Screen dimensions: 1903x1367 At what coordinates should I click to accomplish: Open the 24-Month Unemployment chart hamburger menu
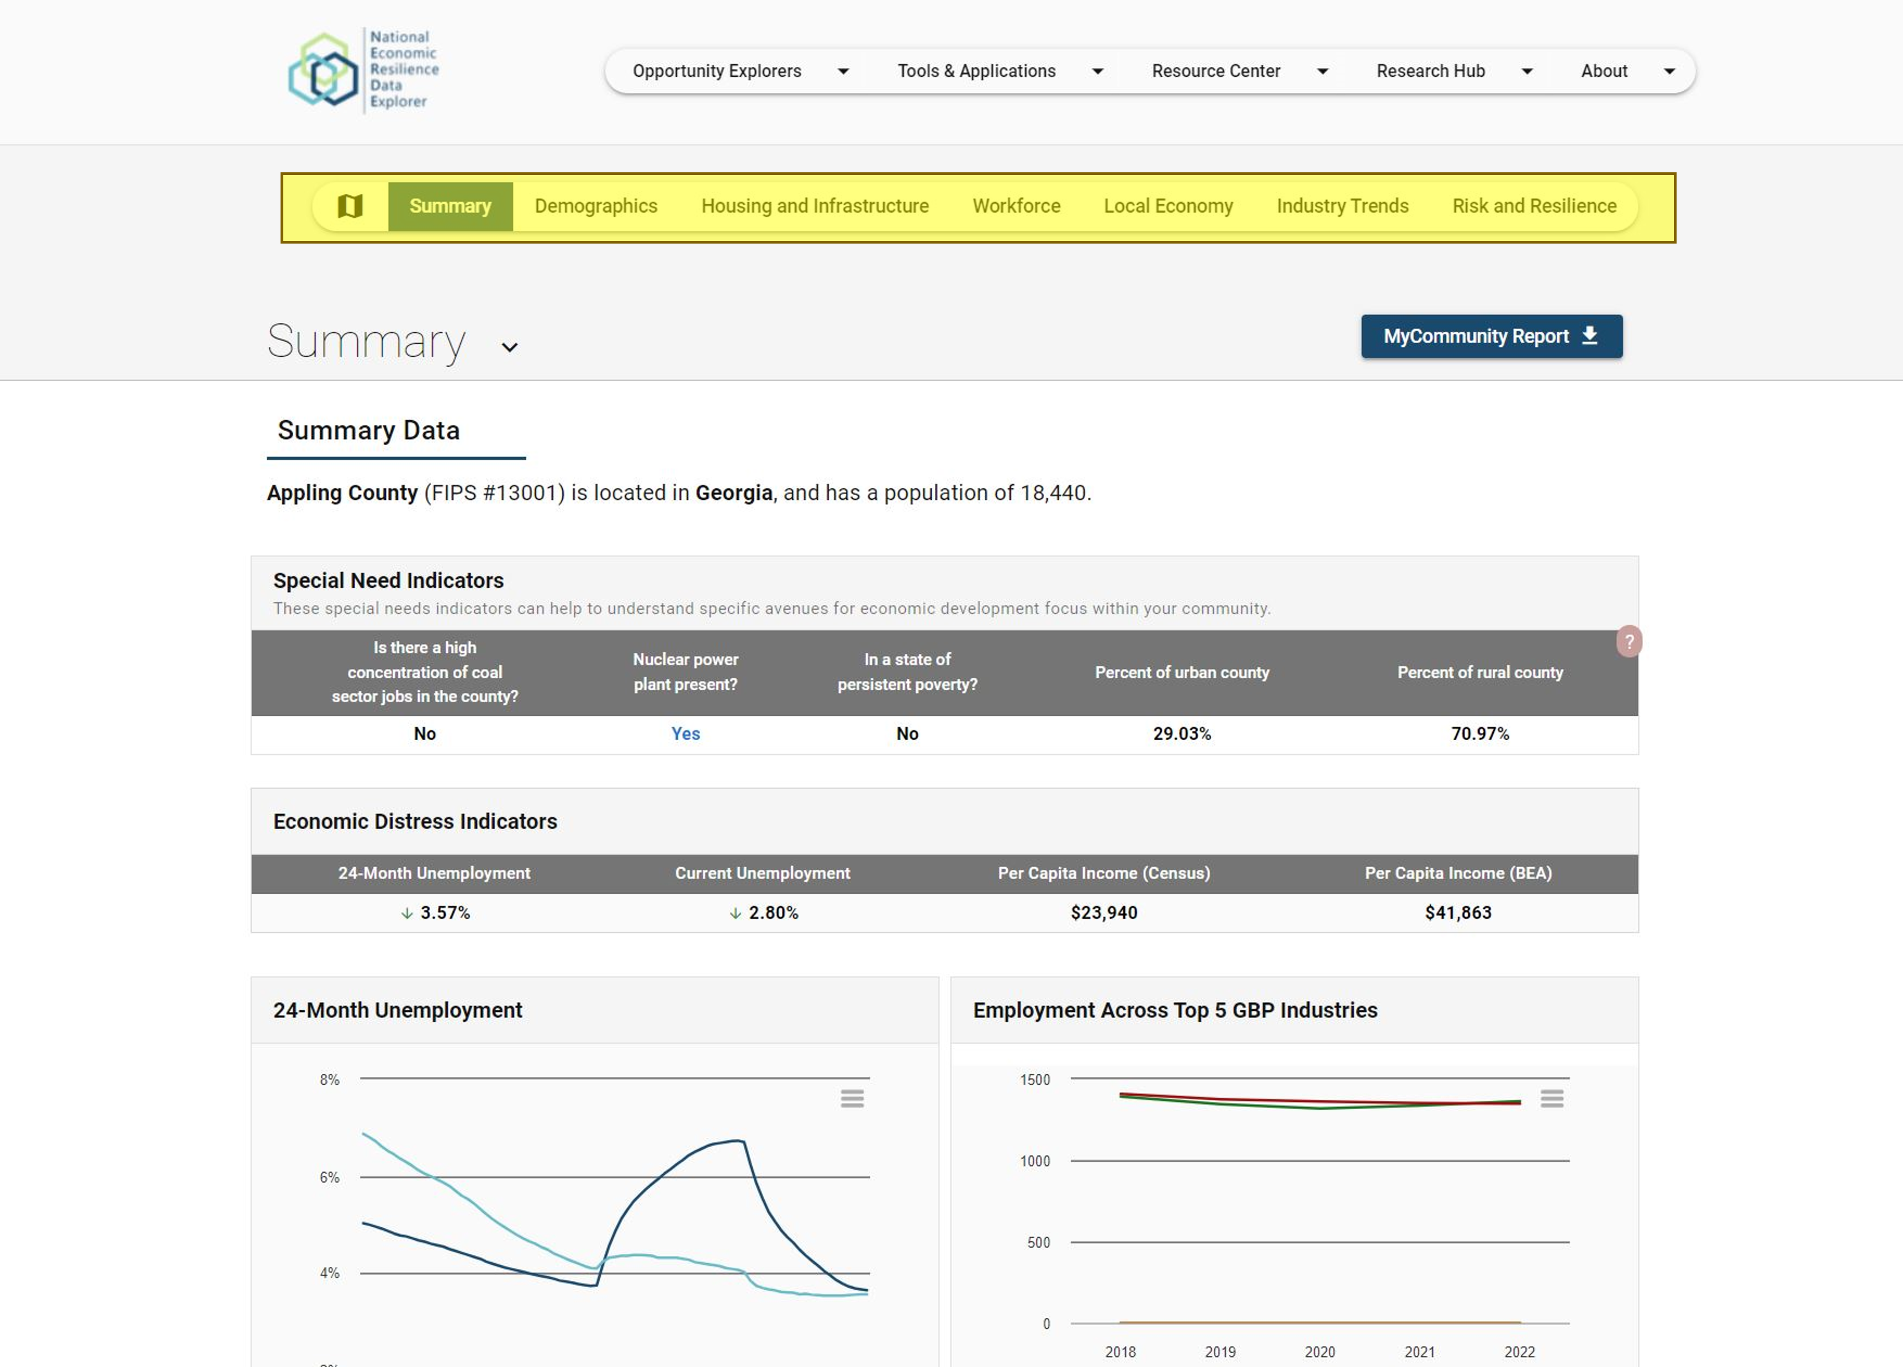pos(852,1099)
